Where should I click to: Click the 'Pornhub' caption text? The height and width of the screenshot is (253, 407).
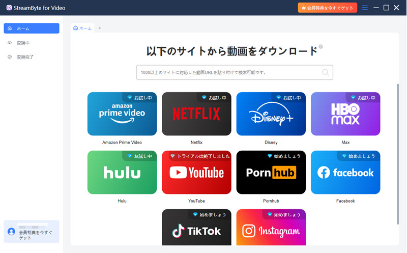[x=271, y=201]
